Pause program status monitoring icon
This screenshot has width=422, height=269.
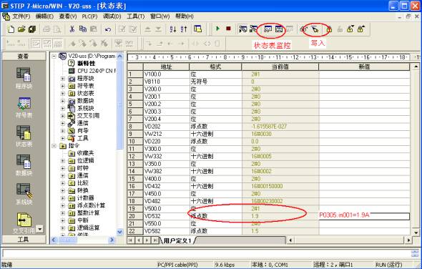tap(253, 29)
